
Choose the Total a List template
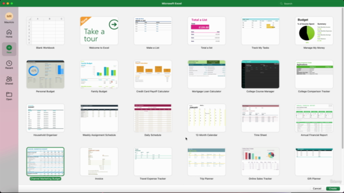click(206, 31)
